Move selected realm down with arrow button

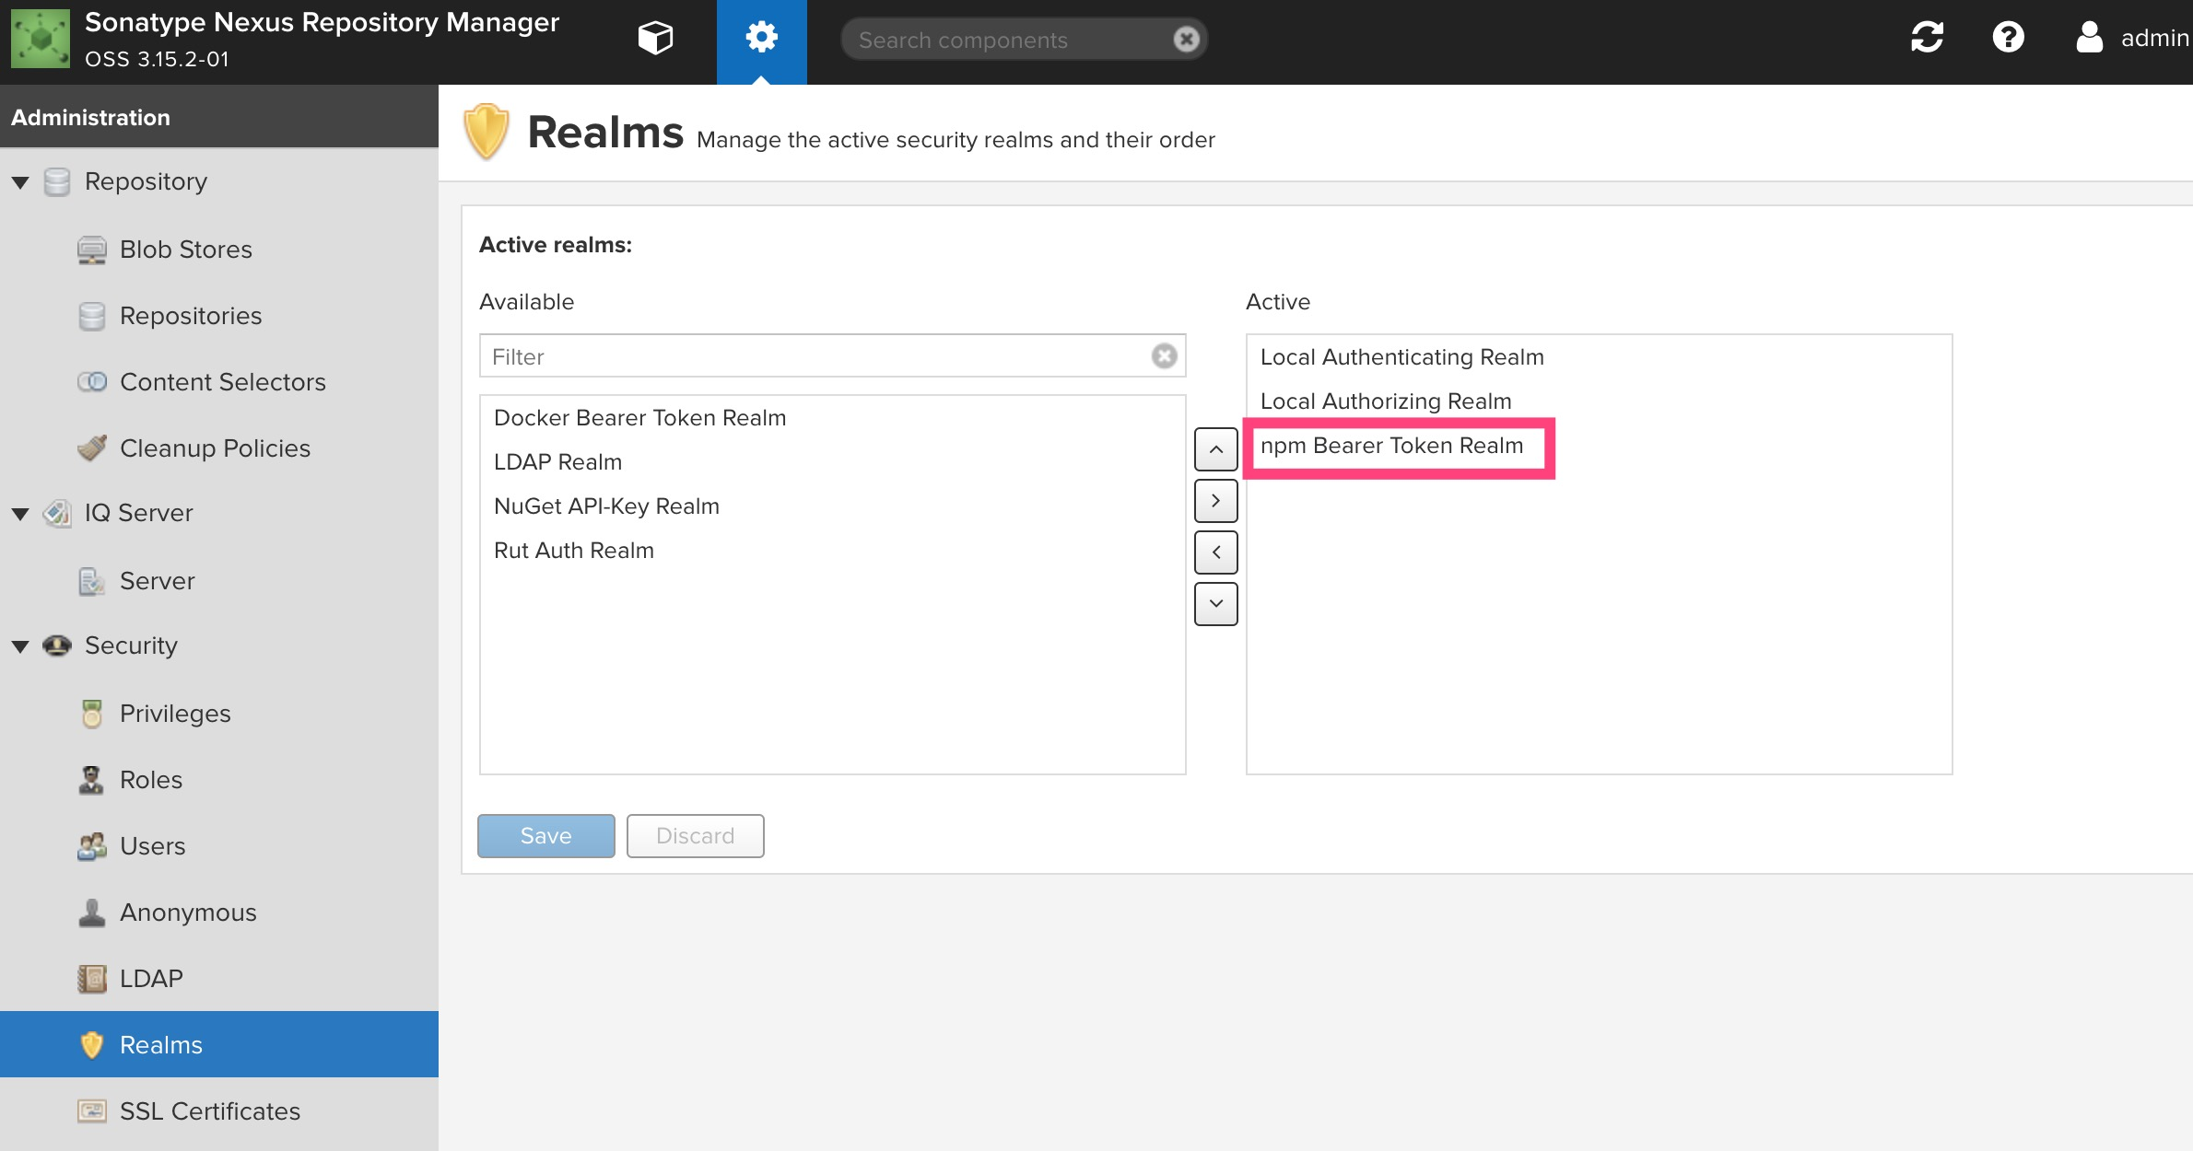click(1215, 604)
